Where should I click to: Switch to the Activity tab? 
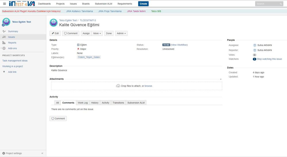coord(105,103)
